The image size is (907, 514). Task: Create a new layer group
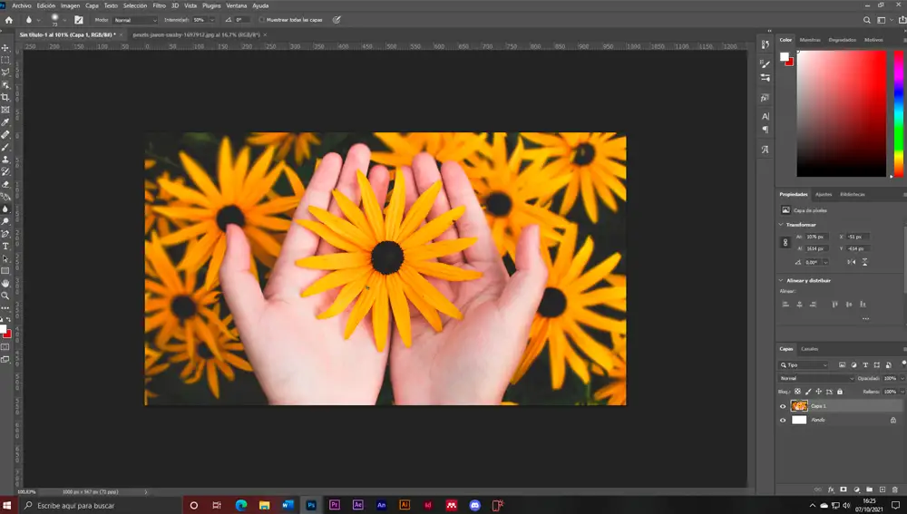click(870, 490)
